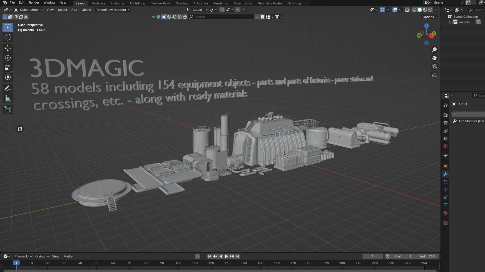Click the Blender logo menu icon
485x272 pixels.
[x=5, y=2]
